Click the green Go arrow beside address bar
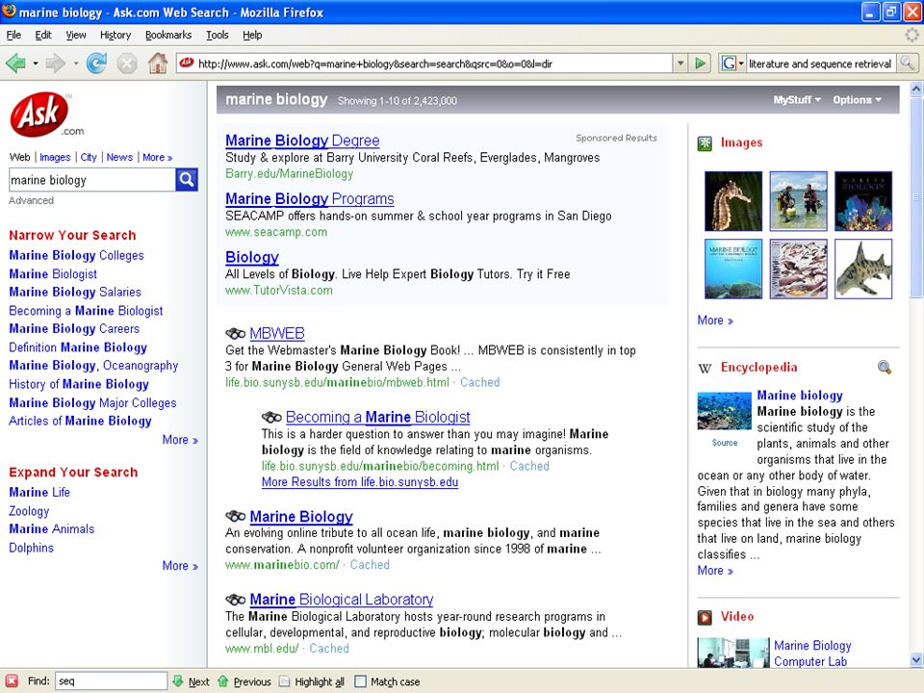Viewport: 924px width, 693px height. pyautogui.click(x=700, y=64)
